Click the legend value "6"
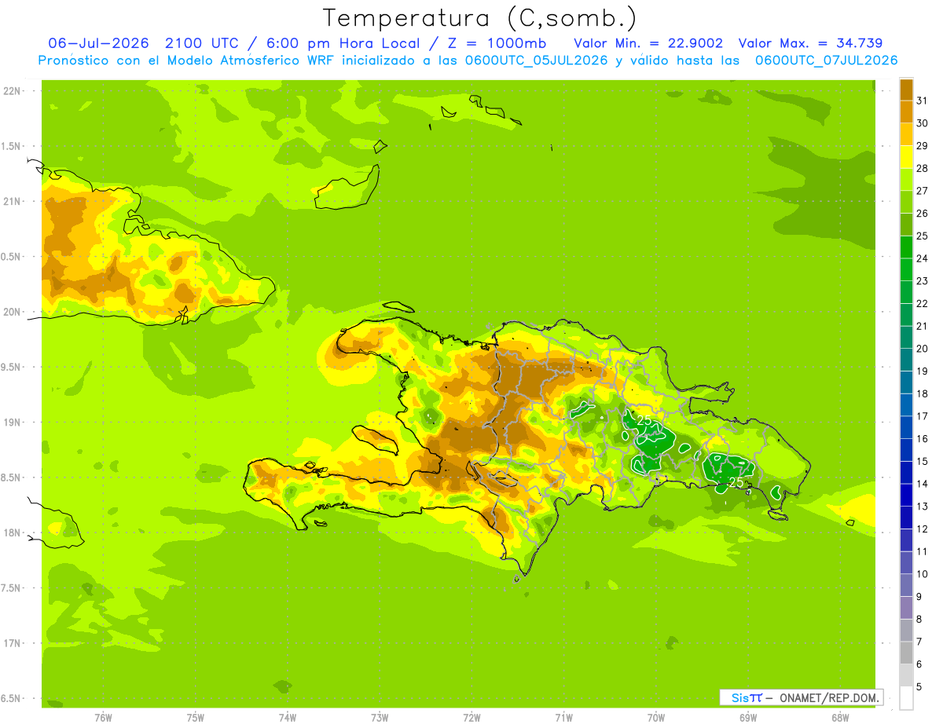The image size is (943, 728). click(919, 664)
